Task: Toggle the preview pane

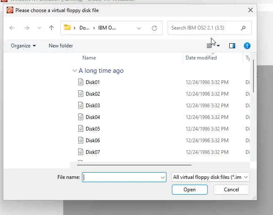Action: 232,46
